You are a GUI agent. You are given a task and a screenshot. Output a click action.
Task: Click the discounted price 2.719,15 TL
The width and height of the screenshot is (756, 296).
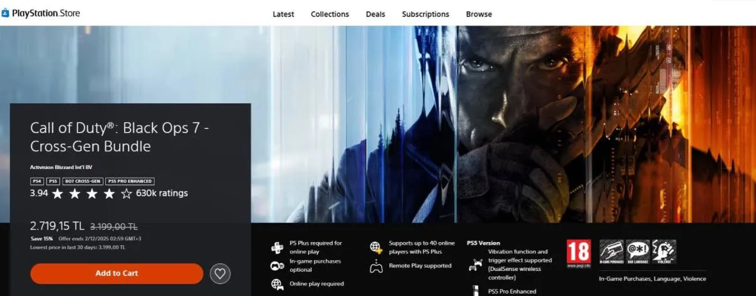coord(57,226)
